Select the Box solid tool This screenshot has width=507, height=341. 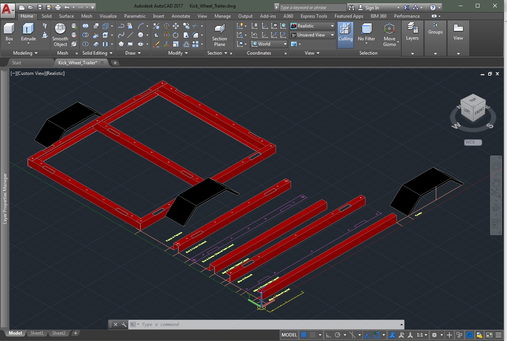pyautogui.click(x=9, y=32)
